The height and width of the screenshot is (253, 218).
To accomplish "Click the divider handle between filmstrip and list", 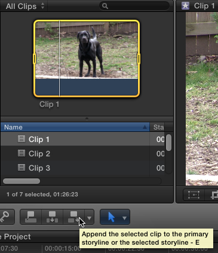I will click(87, 119).
